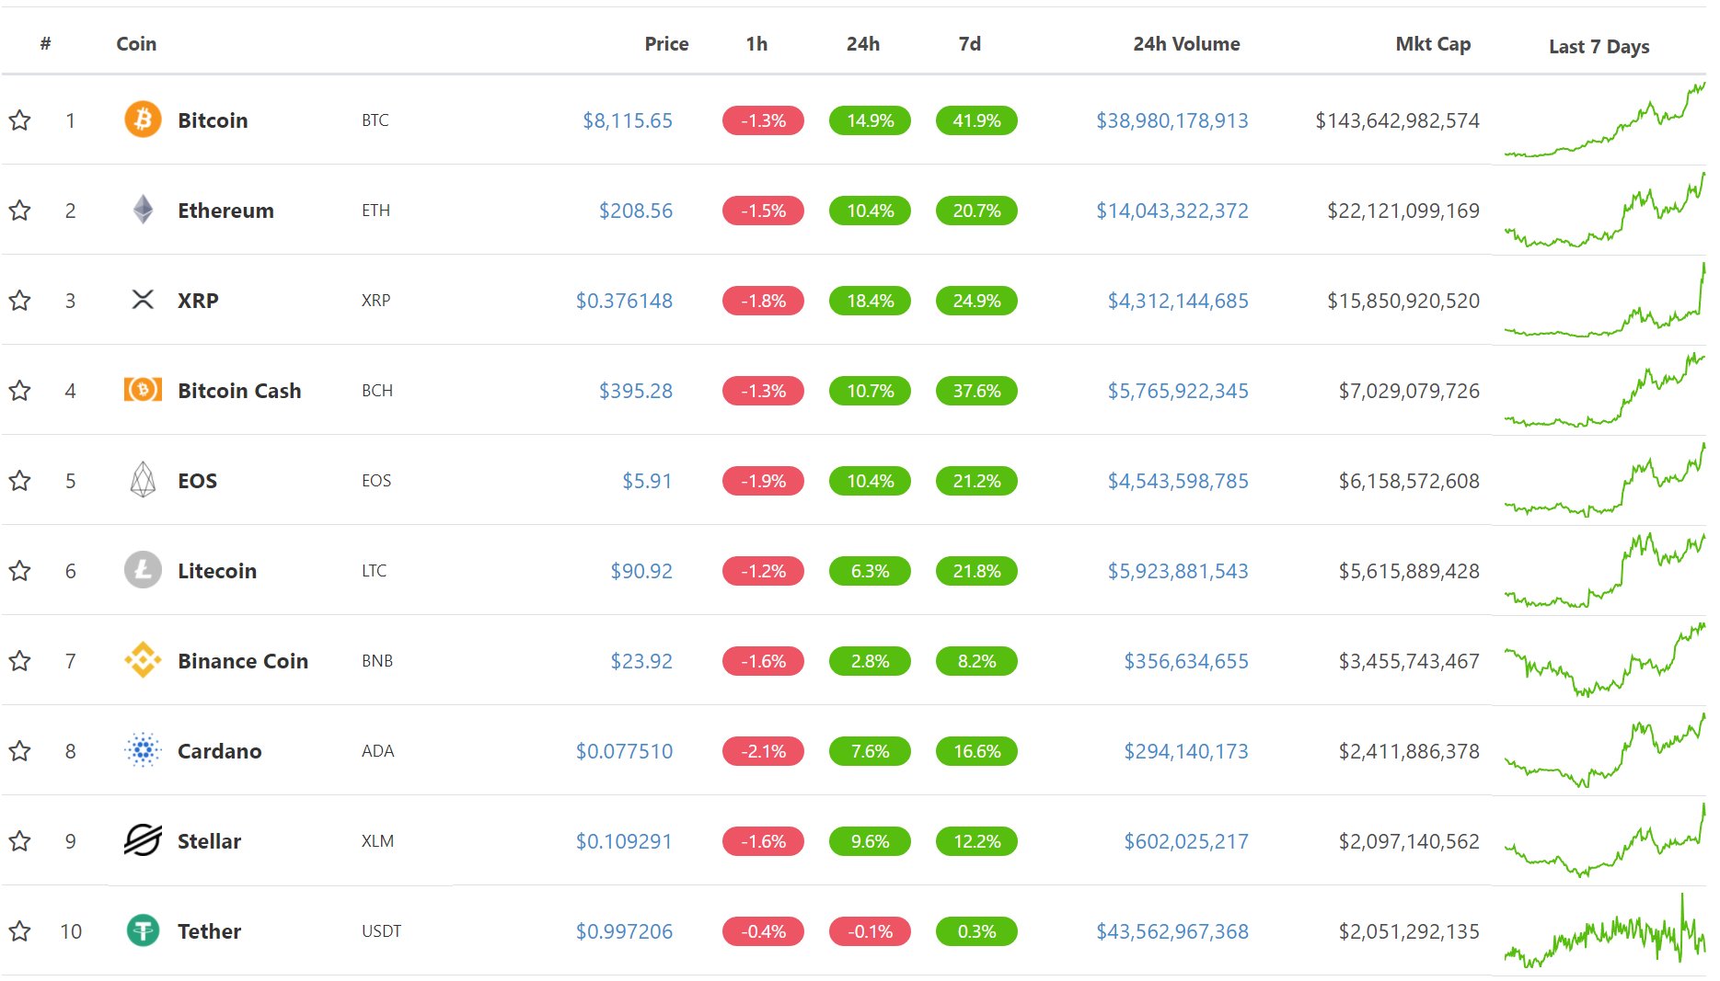The height and width of the screenshot is (981, 1720).
Task: Click Cardano's -2.1% 1h badge
Action: (763, 750)
